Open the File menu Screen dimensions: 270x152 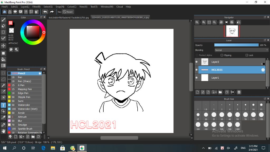tap(5, 7)
